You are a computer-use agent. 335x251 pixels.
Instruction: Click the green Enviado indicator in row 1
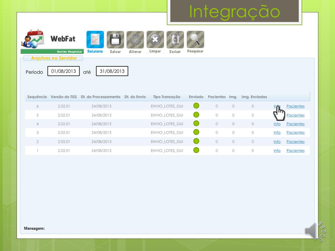(196, 150)
